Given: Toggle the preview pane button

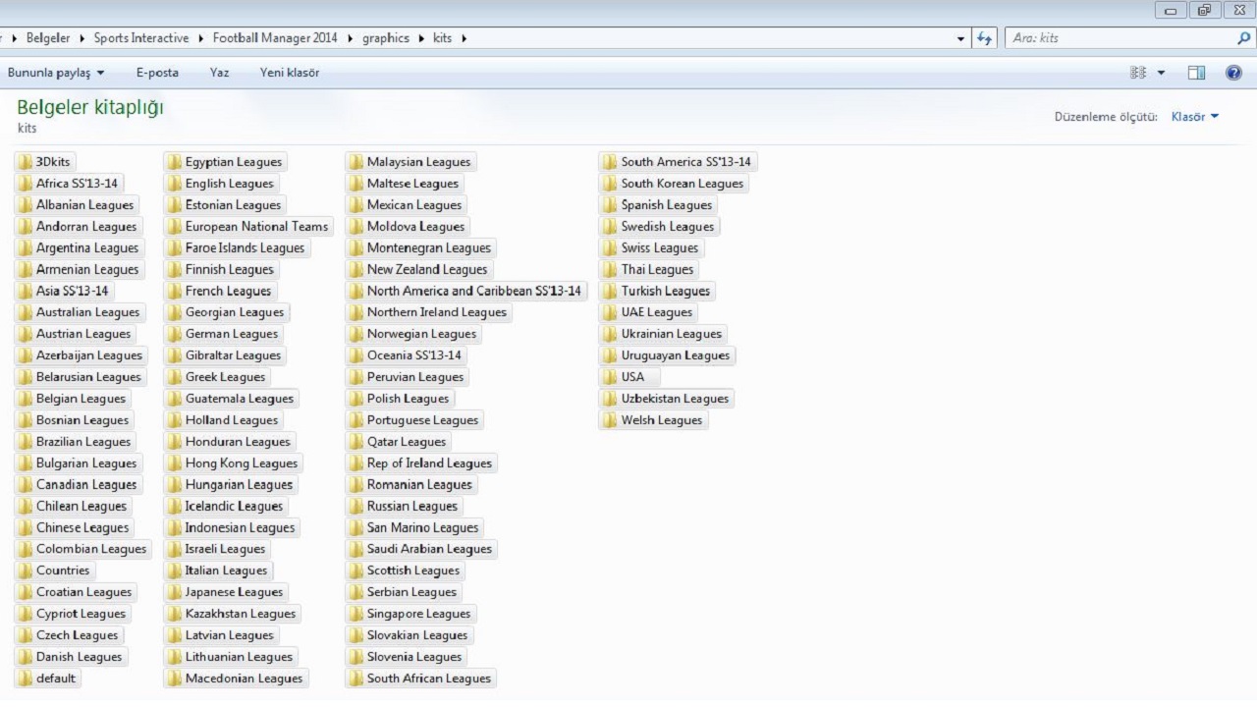Looking at the screenshot, I should pos(1196,73).
